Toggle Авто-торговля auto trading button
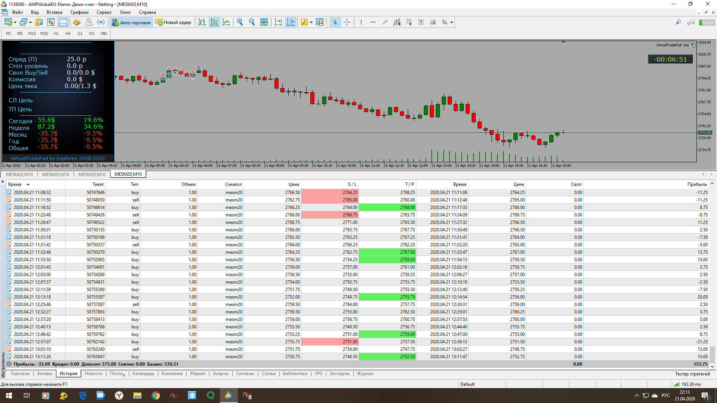Viewport: 717px width, 403px height. point(131,22)
